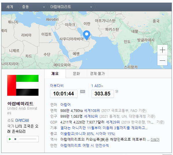Click 수단 label on the map
Image resolution: width=173 pixels, height=155 pixels.
(47, 54)
